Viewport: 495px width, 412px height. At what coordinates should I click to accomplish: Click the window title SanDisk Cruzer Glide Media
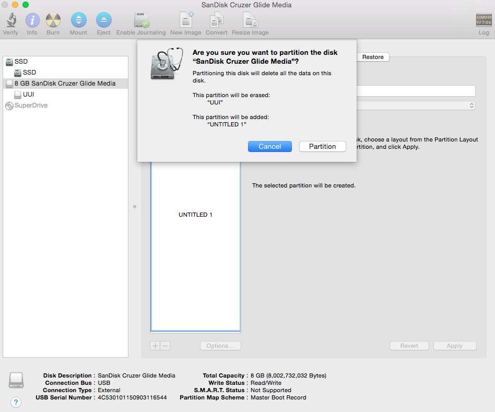(246, 5)
